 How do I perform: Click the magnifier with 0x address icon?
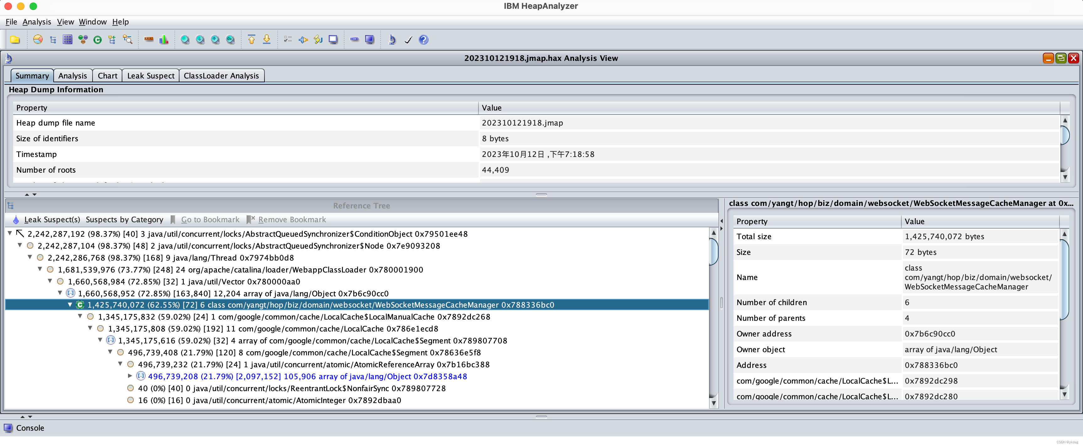coord(230,40)
